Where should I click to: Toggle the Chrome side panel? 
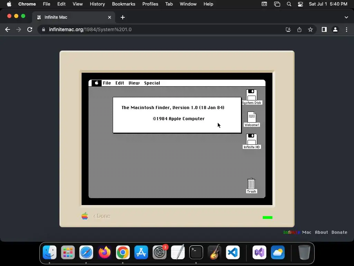point(324,30)
